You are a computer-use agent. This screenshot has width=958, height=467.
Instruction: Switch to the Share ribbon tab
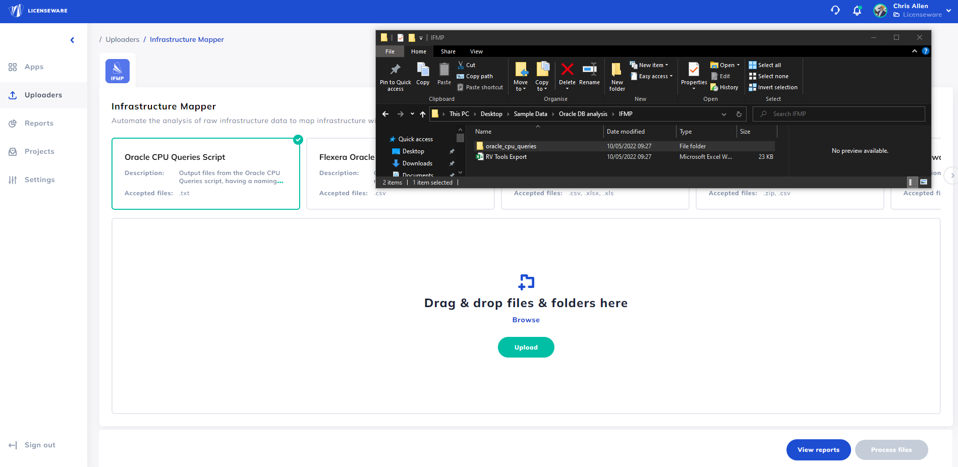tap(448, 51)
